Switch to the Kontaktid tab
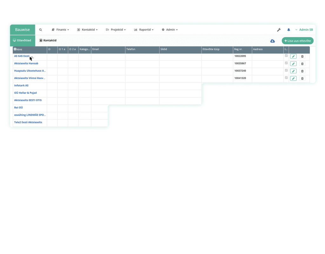Screen dimensions: 325x254 coord(48,40)
